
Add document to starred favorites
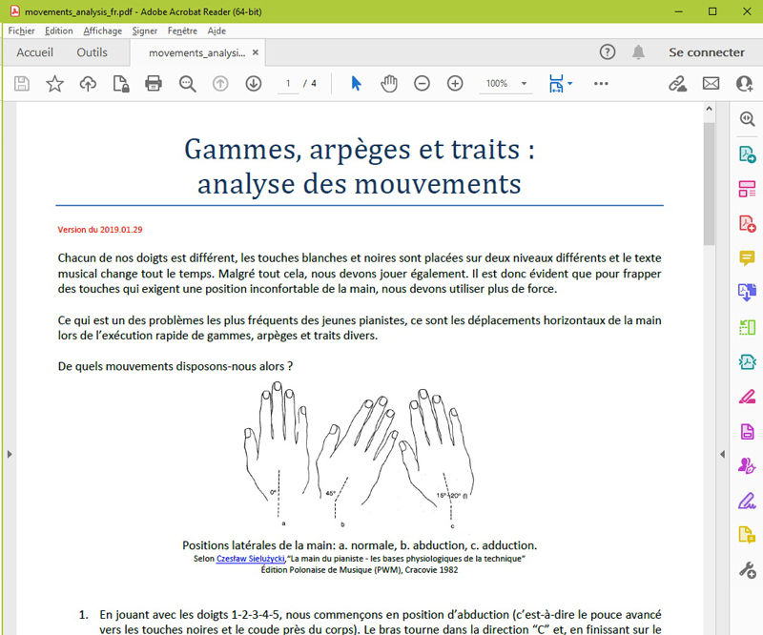pyautogui.click(x=54, y=84)
